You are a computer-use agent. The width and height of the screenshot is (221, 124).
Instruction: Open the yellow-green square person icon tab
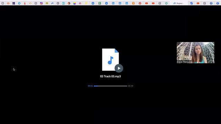click(47, 3)
